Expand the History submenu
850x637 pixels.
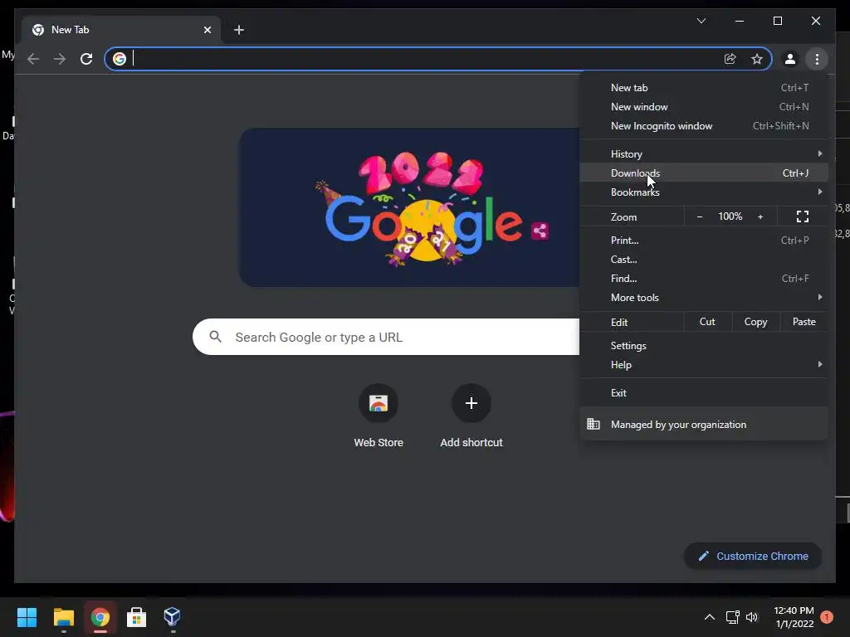pos(704,153)
